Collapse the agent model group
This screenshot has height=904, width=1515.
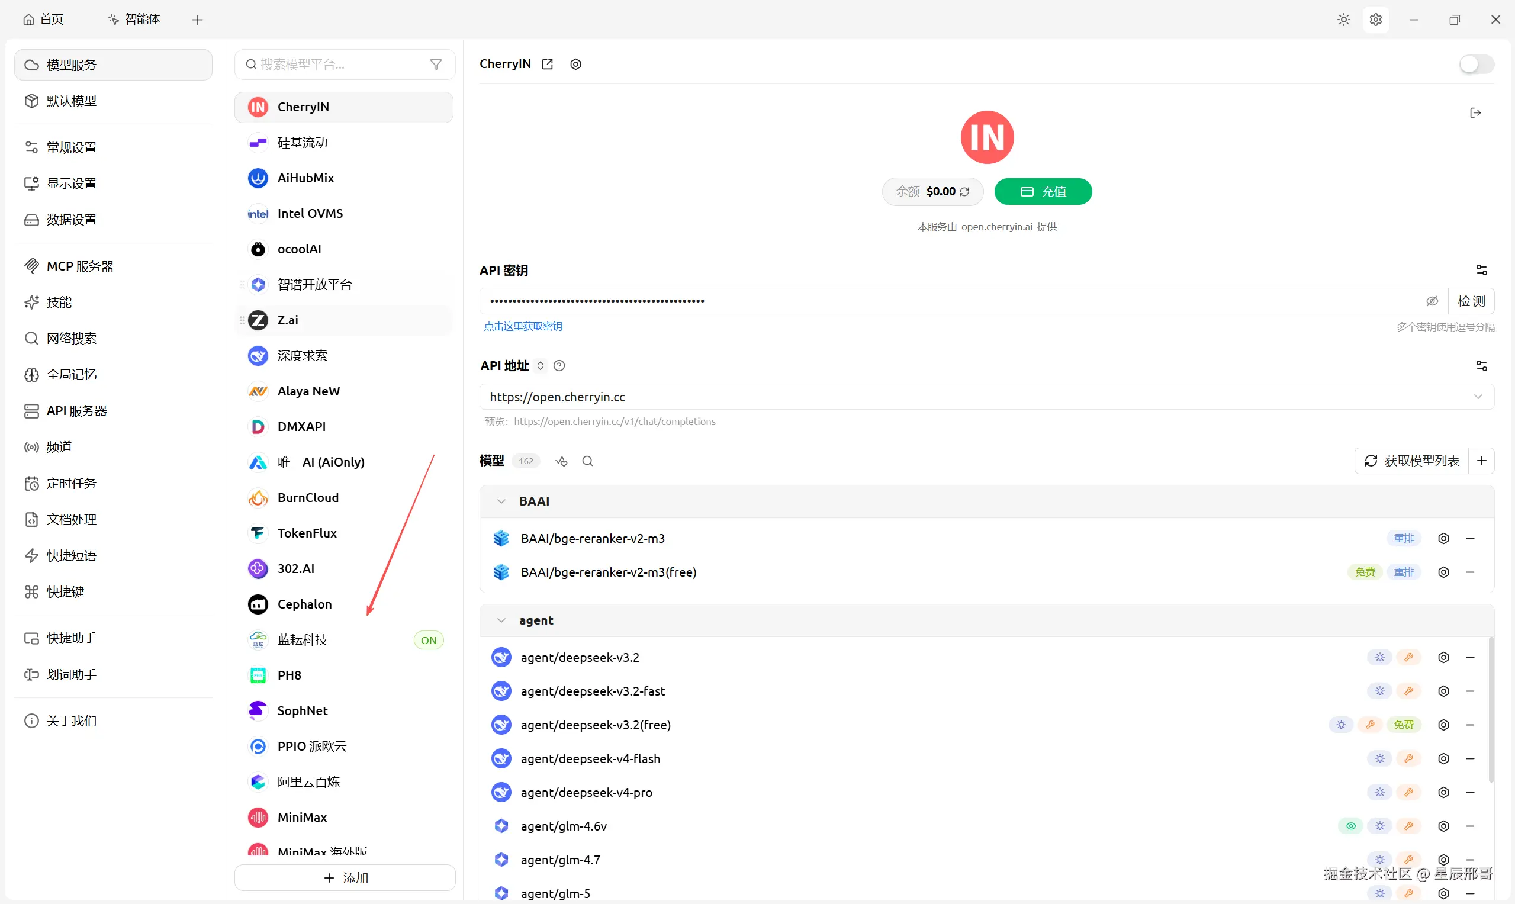(501, 621)
